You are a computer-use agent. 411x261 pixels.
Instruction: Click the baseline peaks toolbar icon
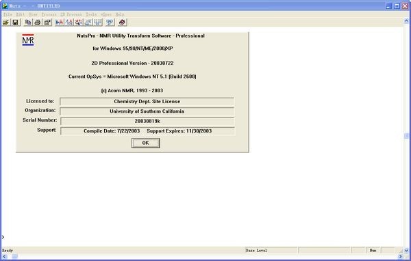(98, 23)
